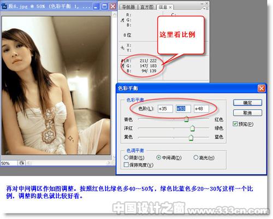Click the crosshair icon beside X Y coordinates

[122, 48]
